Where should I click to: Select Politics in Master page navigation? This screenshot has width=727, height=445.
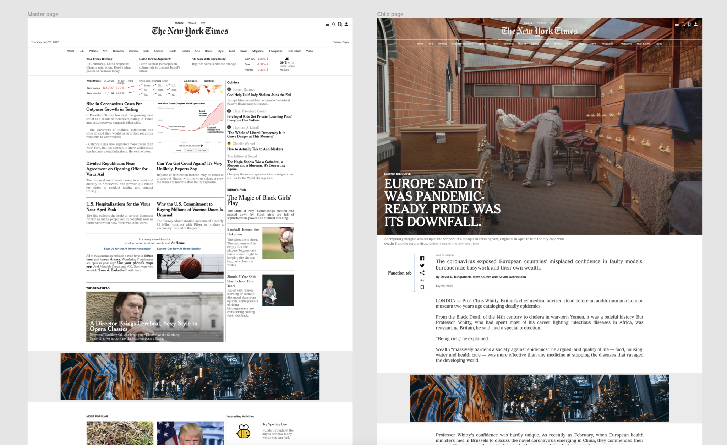[x=93, y=51]
